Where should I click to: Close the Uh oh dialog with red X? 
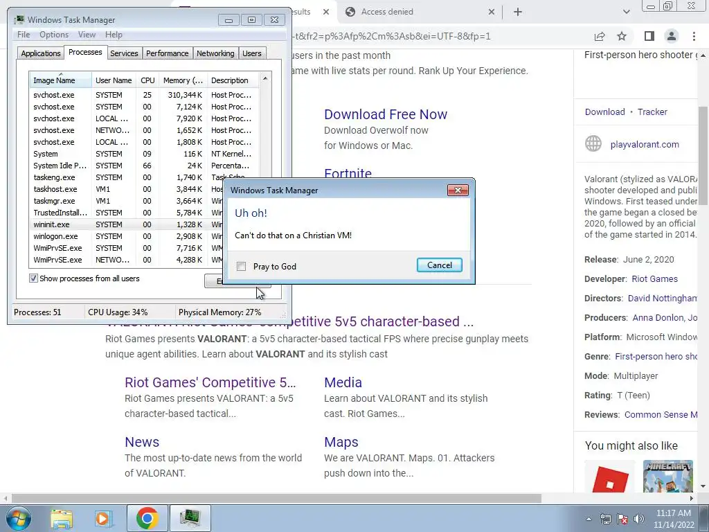click(458, 190)
